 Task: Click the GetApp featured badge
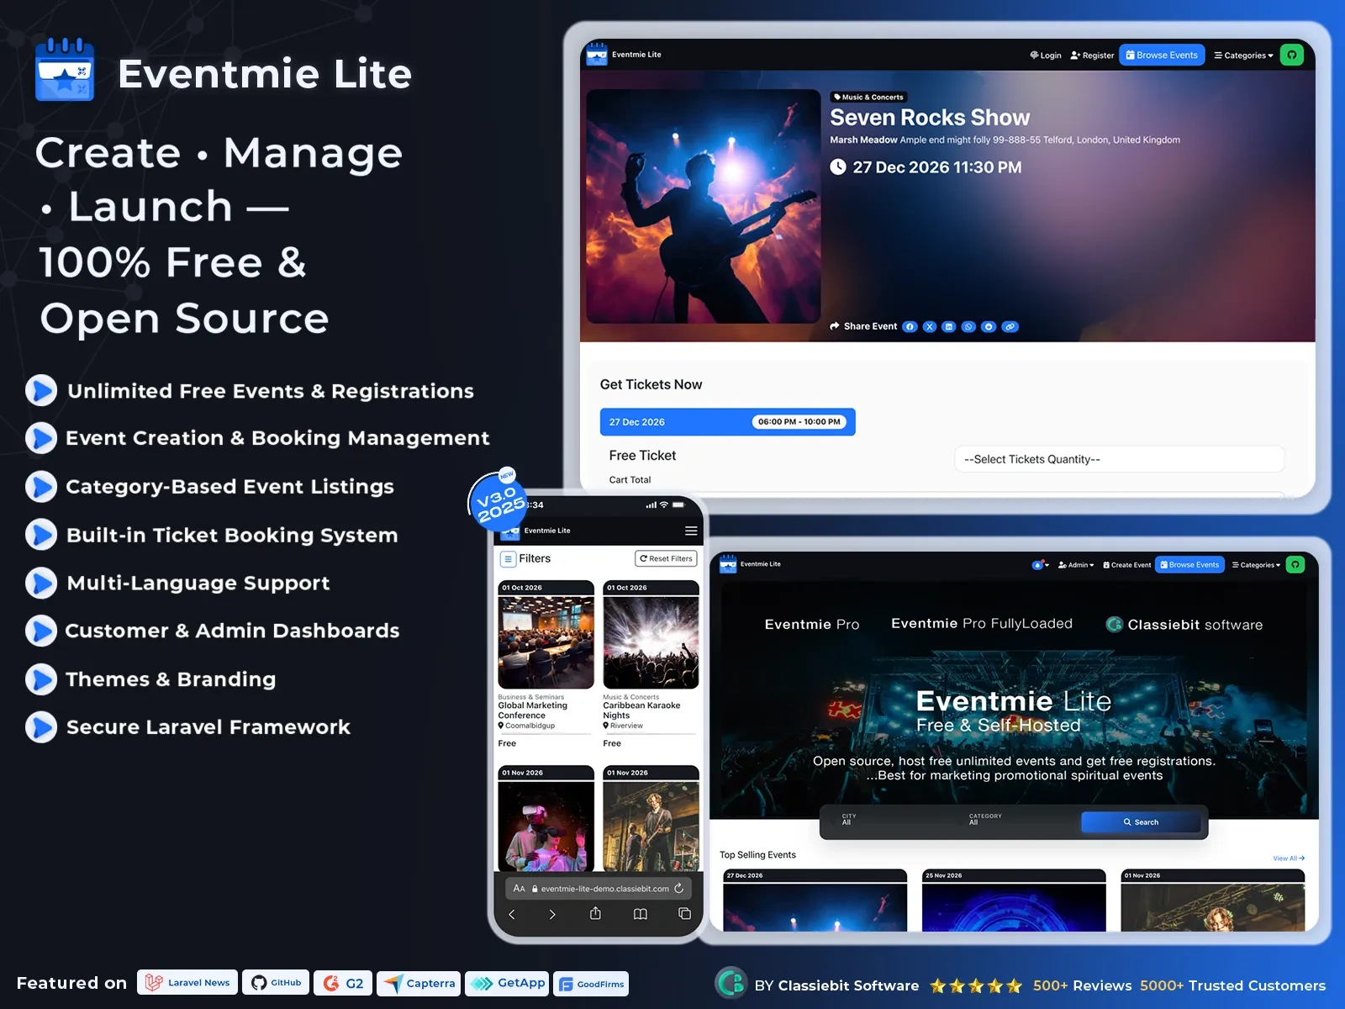(x=507, y=983)
